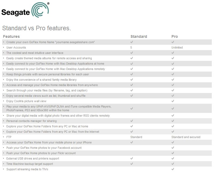This screenshot has width=215, height=174.
Task: Click the Standard checkmark for Time Machine backup
Action: coord(132,164)
